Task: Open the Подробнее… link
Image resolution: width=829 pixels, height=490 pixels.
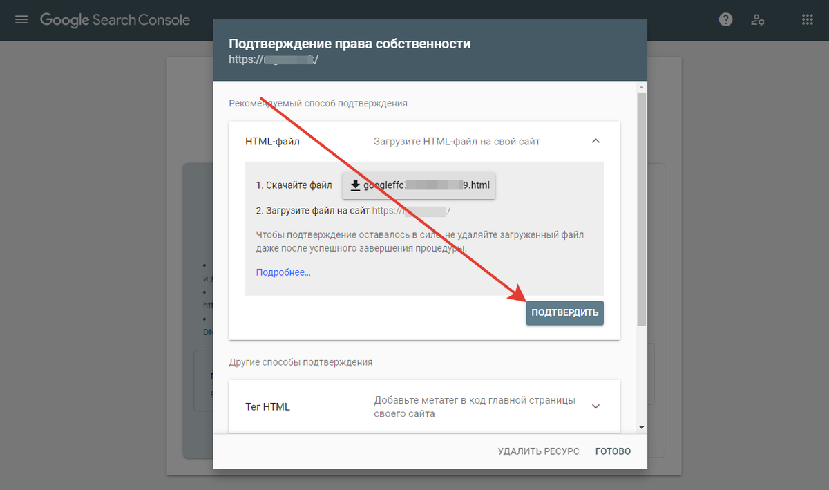Action: click(x=283, y=272)
